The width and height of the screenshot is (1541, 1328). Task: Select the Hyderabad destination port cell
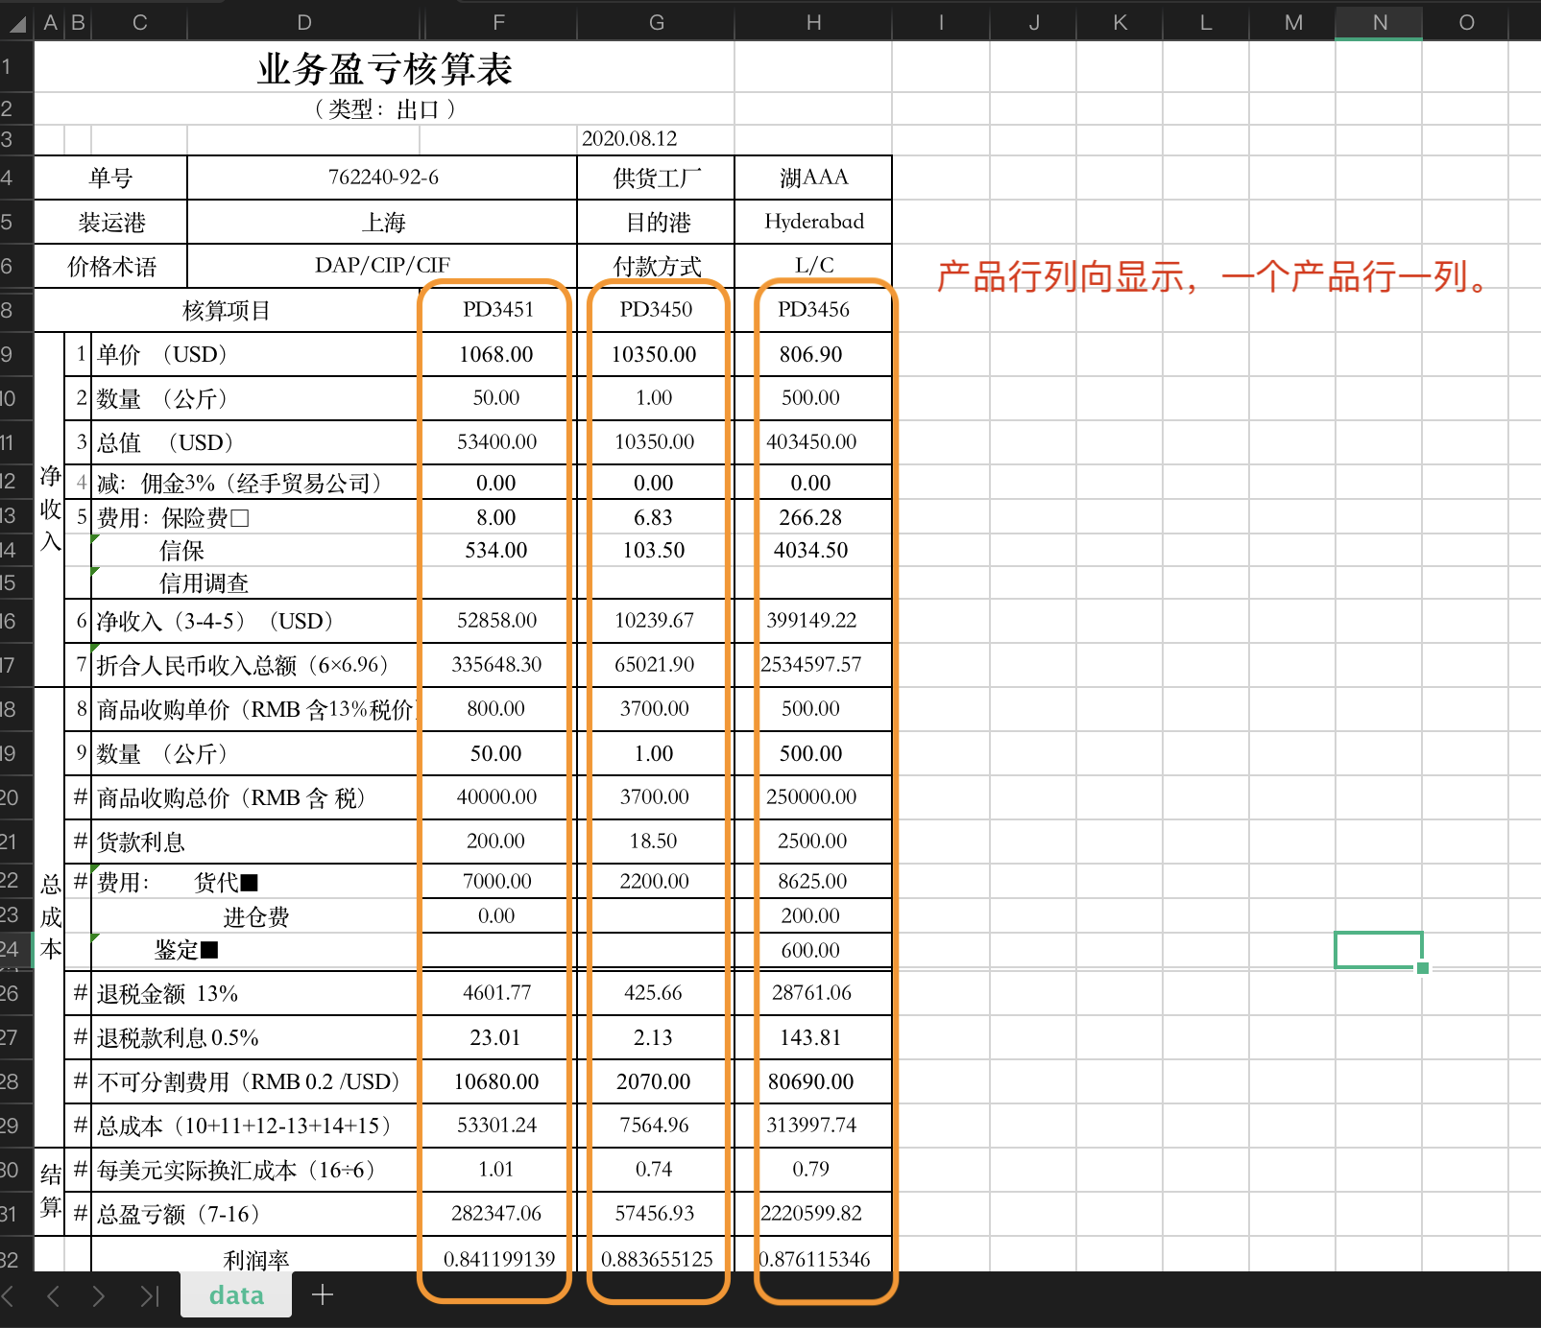pos(813,222)
